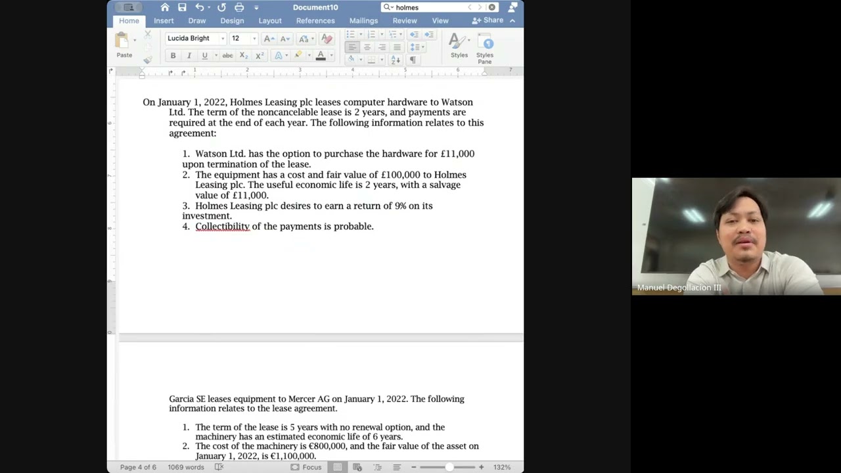This screenshot has width=841, height=473.
Task: Open the Design tab
Action: point(232,20)
